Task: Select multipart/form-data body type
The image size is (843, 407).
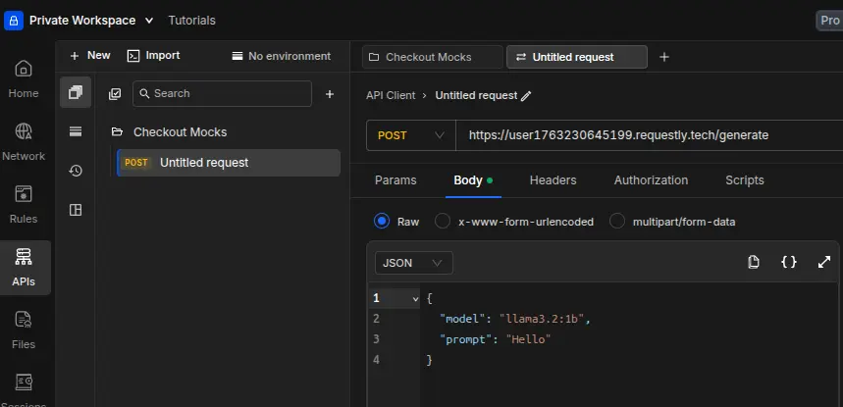Action: click(x=617, y=221)
